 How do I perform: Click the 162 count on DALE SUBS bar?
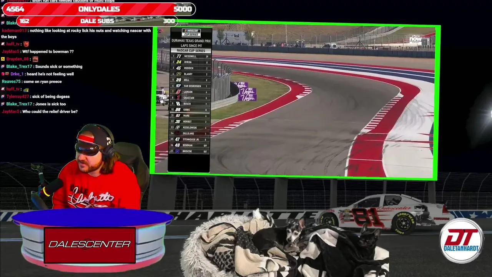(24, 21)
